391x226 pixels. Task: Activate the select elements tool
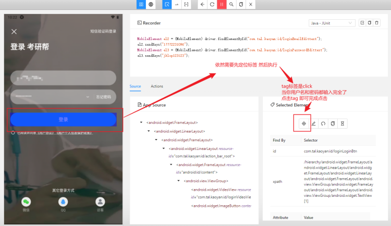tap(167, 4)
